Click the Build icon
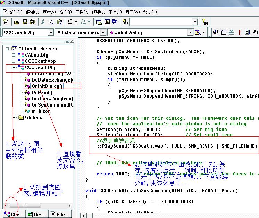 pyautogui.click(x=224, y=32)
